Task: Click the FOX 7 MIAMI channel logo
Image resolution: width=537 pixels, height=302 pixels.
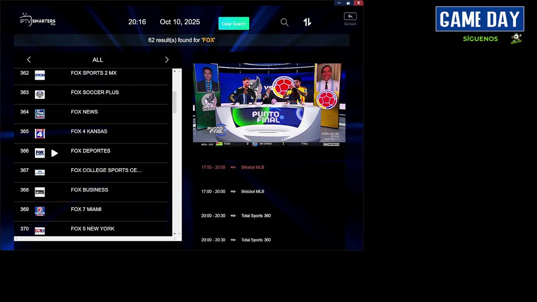Action: tap(40, 211)
